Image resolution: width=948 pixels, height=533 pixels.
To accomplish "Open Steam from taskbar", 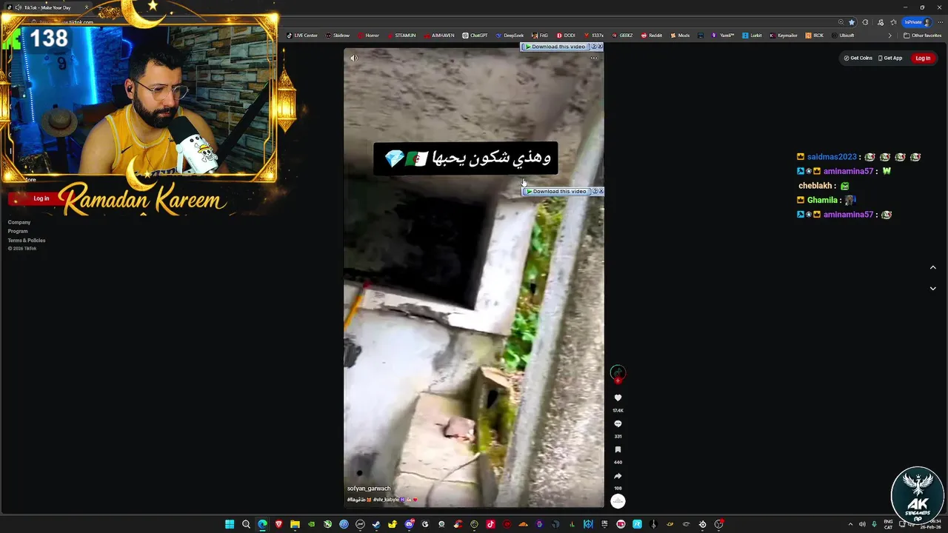I will [x=376, y=524].
